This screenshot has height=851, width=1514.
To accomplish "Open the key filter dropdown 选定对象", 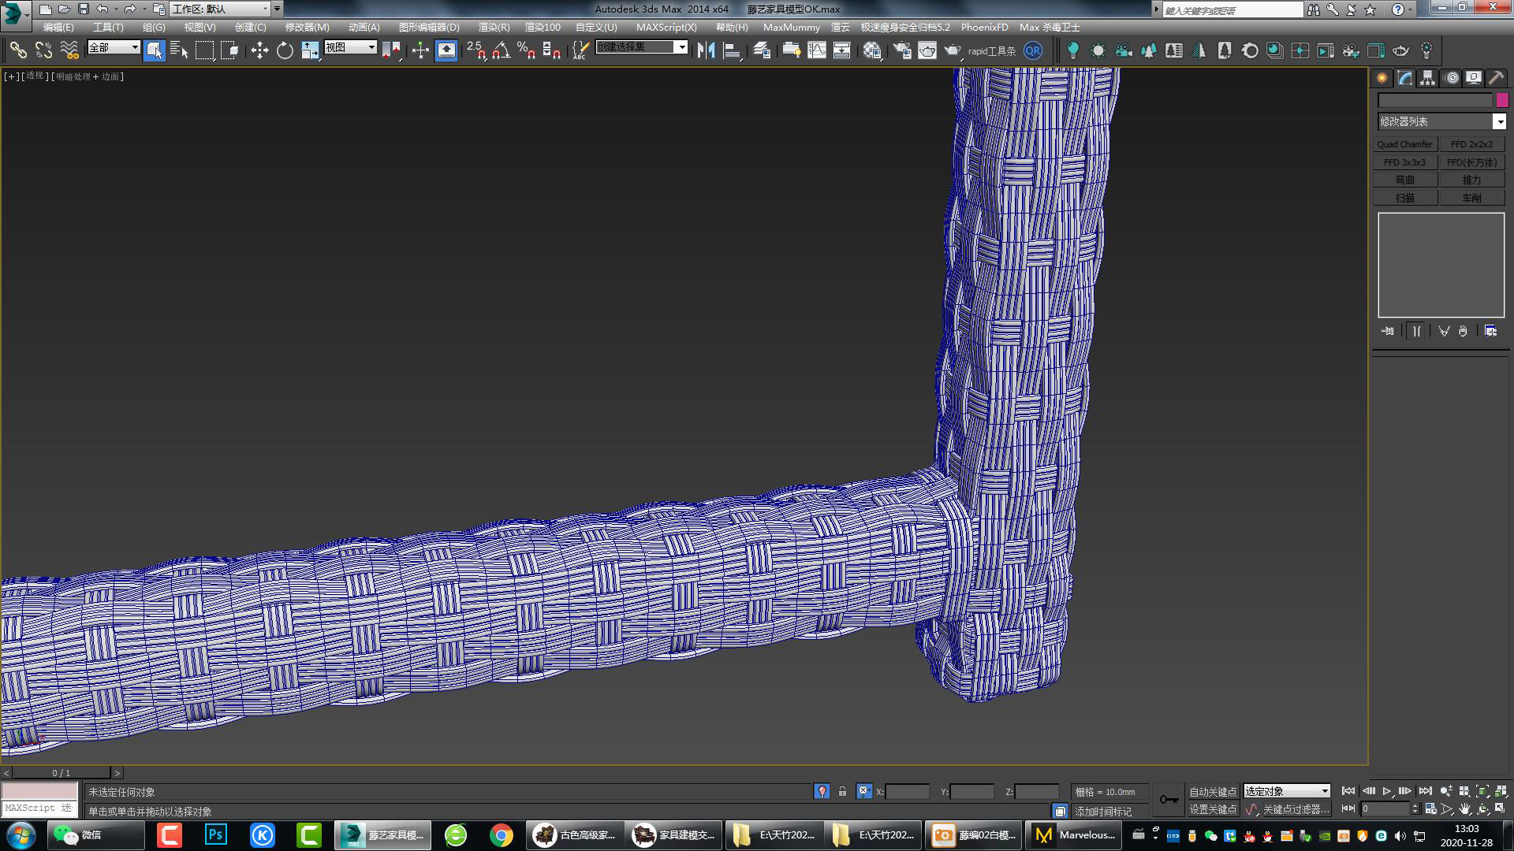I will (1287, 791).
